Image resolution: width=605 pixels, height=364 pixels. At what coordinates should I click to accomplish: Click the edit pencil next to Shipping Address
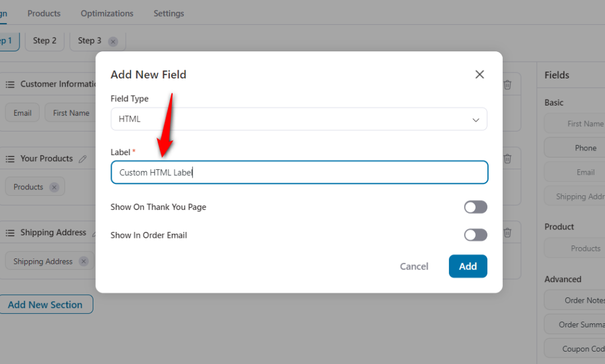click(x=96, y=232)
